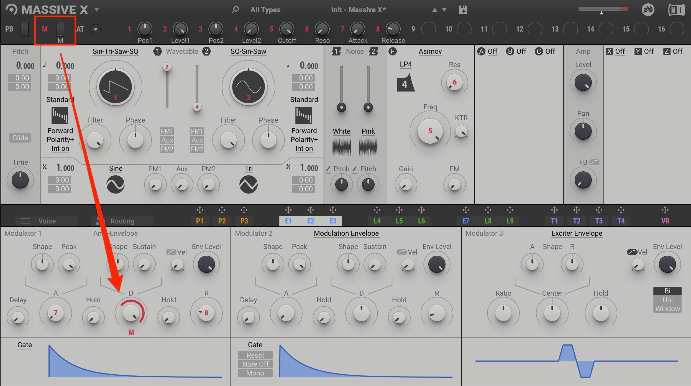This screenshot has height=386, width=691.
Task: Click the drag handle above T1
Action: [554, 210]
